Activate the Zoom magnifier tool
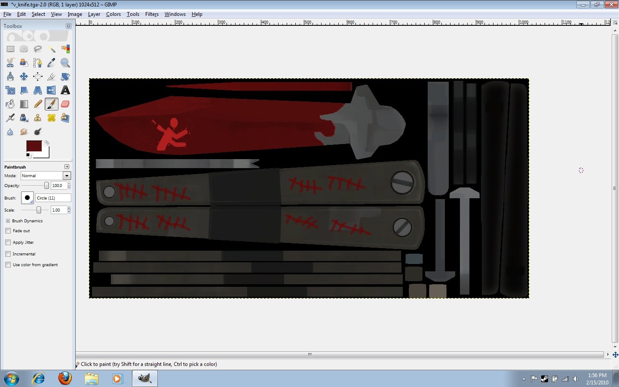 click(x=65, y=63)
